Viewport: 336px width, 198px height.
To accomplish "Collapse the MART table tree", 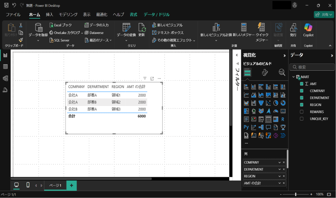I will pos(293,77).
